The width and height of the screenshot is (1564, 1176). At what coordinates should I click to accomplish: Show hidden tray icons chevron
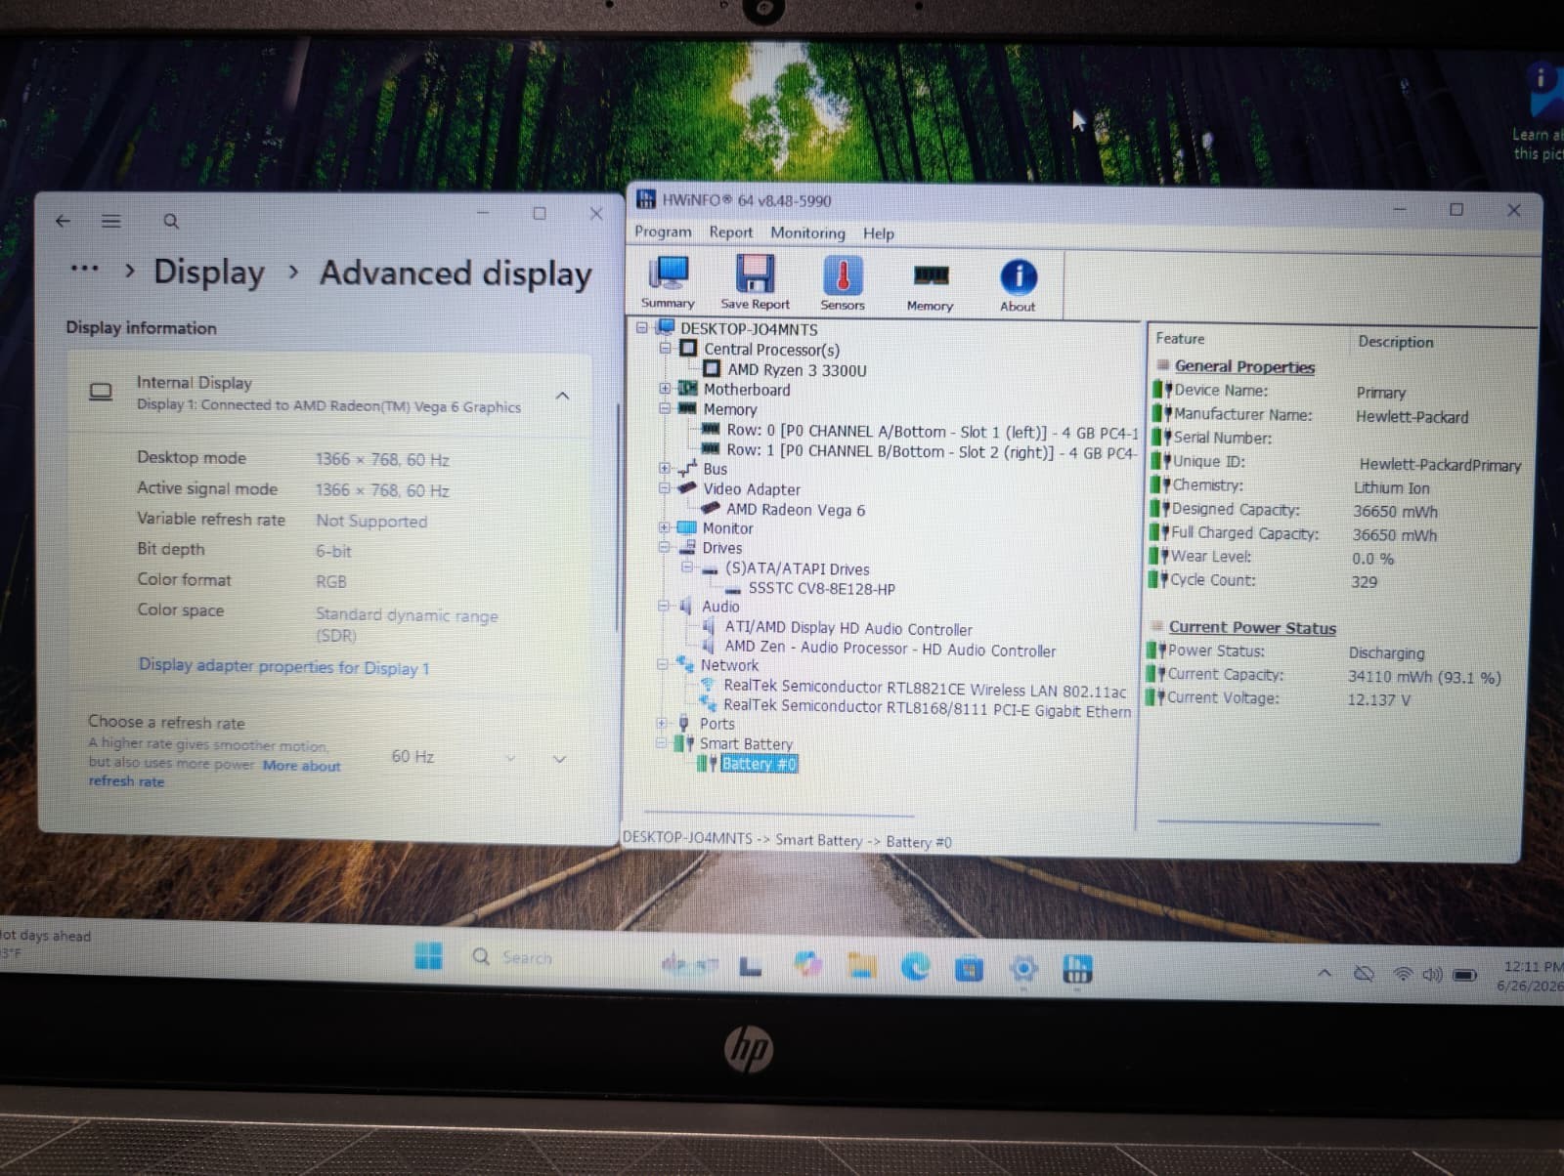click(x=1325, y=973)
